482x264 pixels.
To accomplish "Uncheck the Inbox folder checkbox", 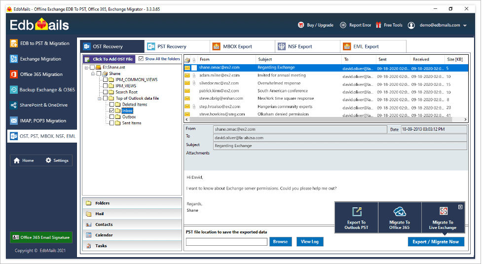I will [112, 111].
